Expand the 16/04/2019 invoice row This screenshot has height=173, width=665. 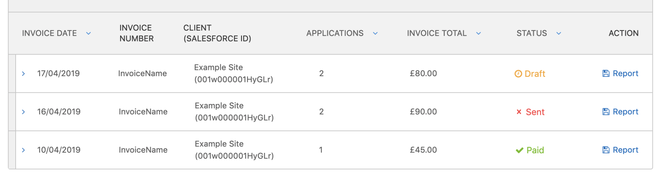point(23,112)
